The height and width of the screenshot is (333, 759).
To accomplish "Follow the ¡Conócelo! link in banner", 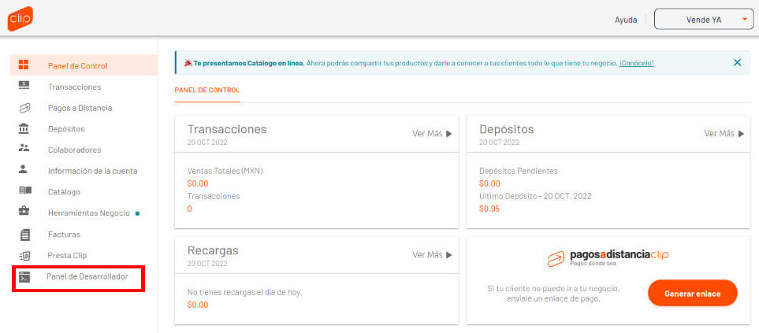I will tap(637, 63).
